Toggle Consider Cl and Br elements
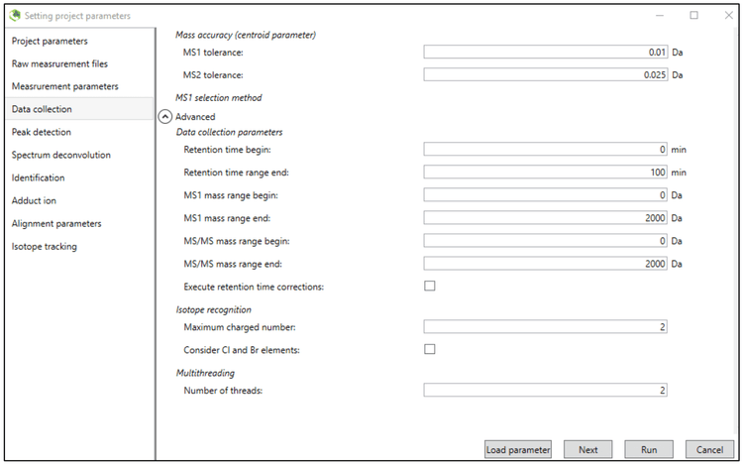This screenshot has width=743, height=466. tap(430, 349)
